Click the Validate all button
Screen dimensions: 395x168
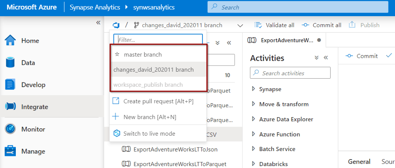[x=274, y=25]
